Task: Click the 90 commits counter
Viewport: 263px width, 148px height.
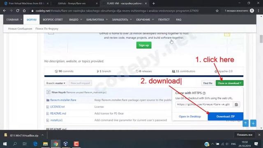Action: [x=64, y=71]
